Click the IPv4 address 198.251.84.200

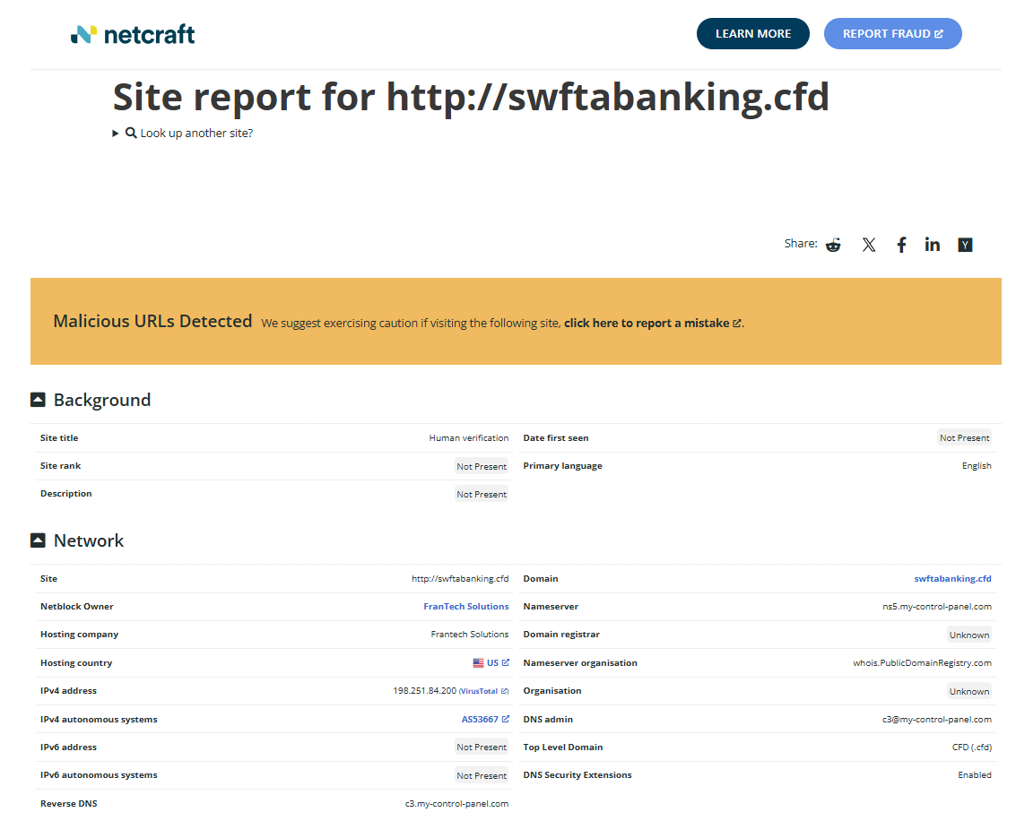[424, 691]
